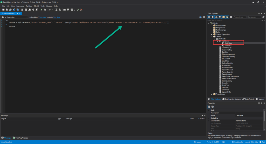Open the Tools menu
Screen dimensions: 266x144
click(42, 6)
